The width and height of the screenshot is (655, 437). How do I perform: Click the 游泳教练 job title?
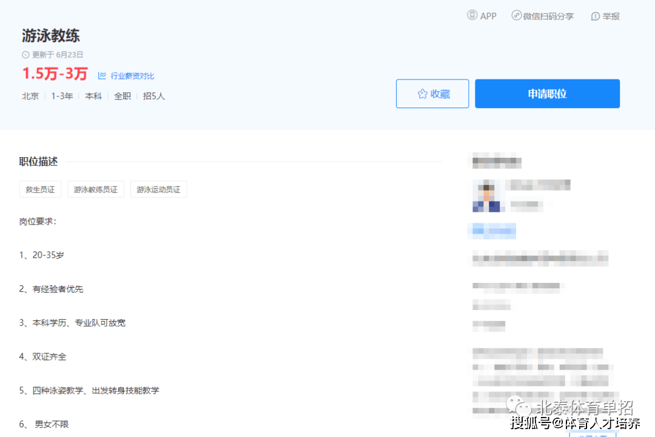tap(51, 35)
